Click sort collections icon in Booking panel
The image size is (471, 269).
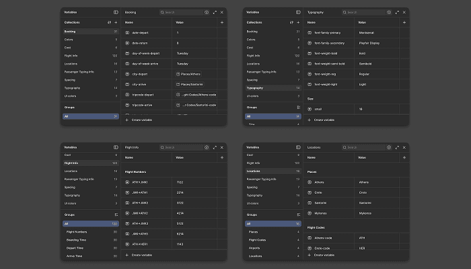coord(109,22)
